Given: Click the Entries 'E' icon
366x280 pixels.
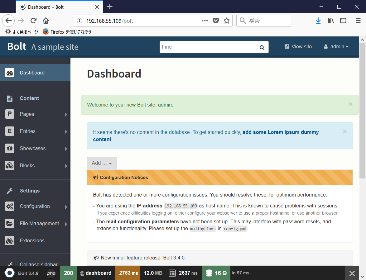Looking at the screenshot, I should pyautogui.click(x=10, y=131).
